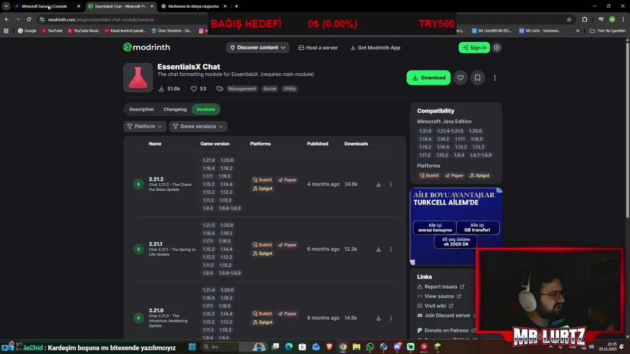Open the Join Discord server link
This screenshot has width=630, height=354.
tap(447, 316)
